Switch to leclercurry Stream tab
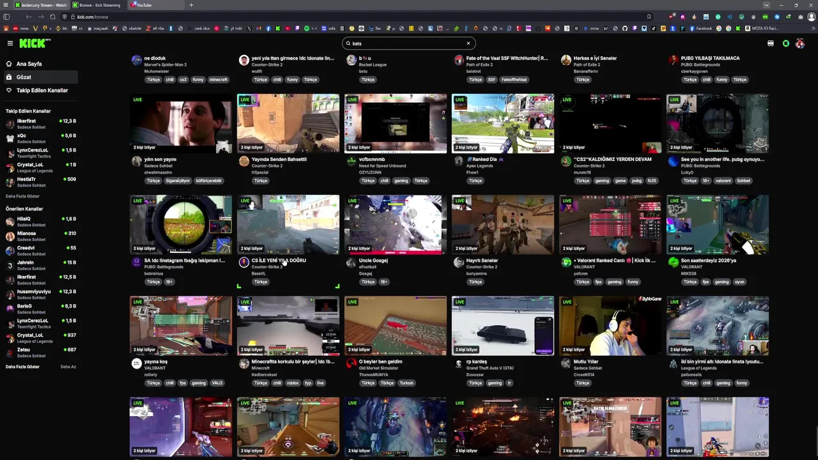The width and height of the screenshot is (818, 460). click(x=41, y=5)
